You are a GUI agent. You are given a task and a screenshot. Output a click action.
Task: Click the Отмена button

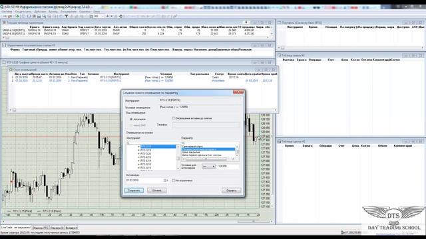157,191
